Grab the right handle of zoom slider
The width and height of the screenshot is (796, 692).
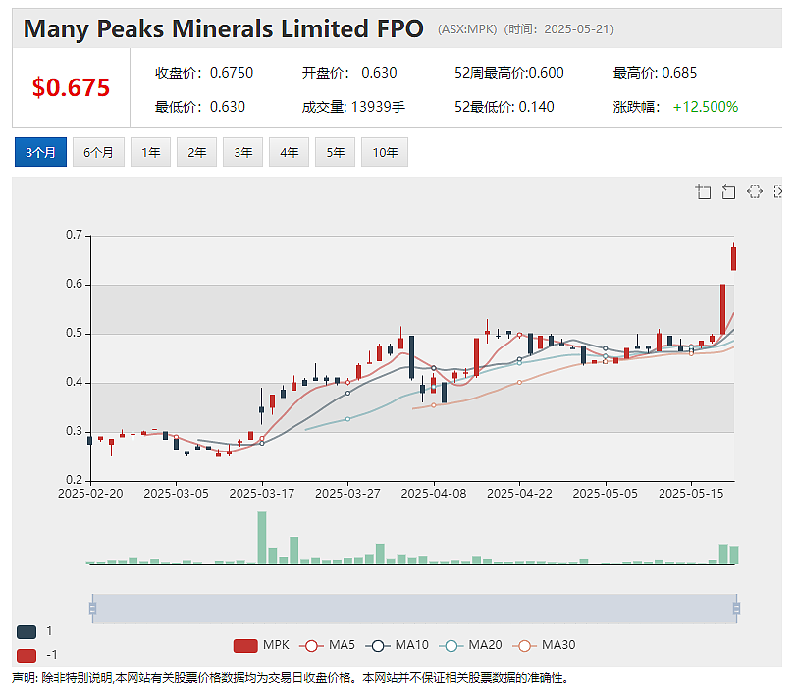tap(736, 609)
